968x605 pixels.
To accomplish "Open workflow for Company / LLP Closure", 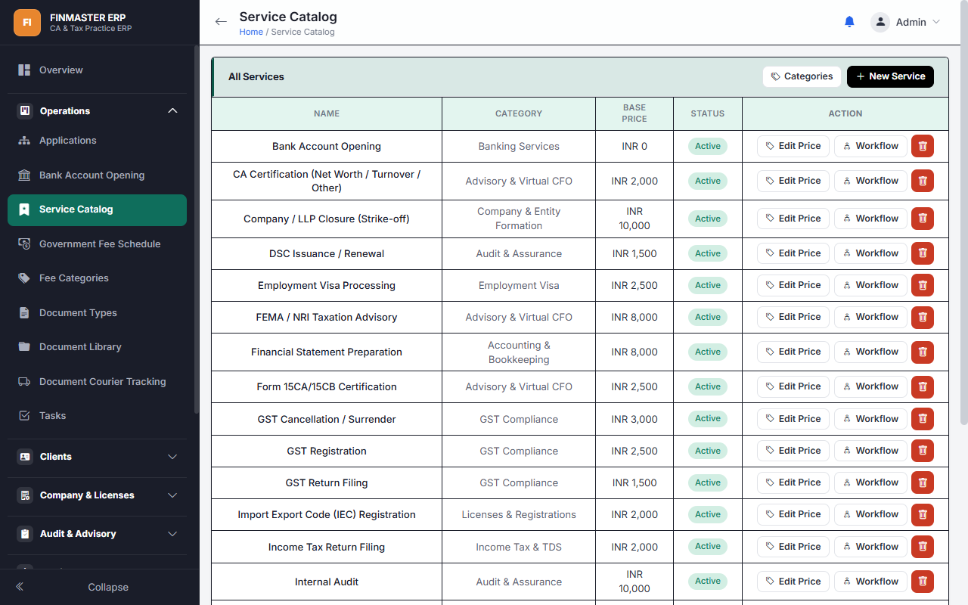I will (x=870, y=219).
